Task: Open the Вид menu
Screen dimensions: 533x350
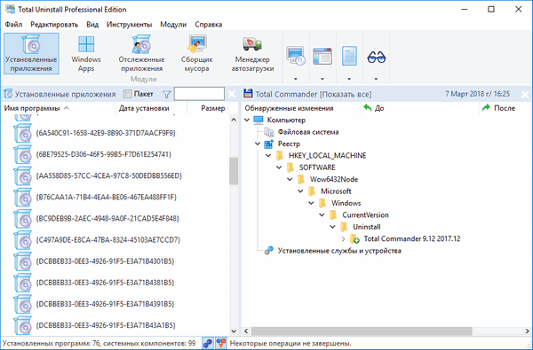Action: coord(92,25)
